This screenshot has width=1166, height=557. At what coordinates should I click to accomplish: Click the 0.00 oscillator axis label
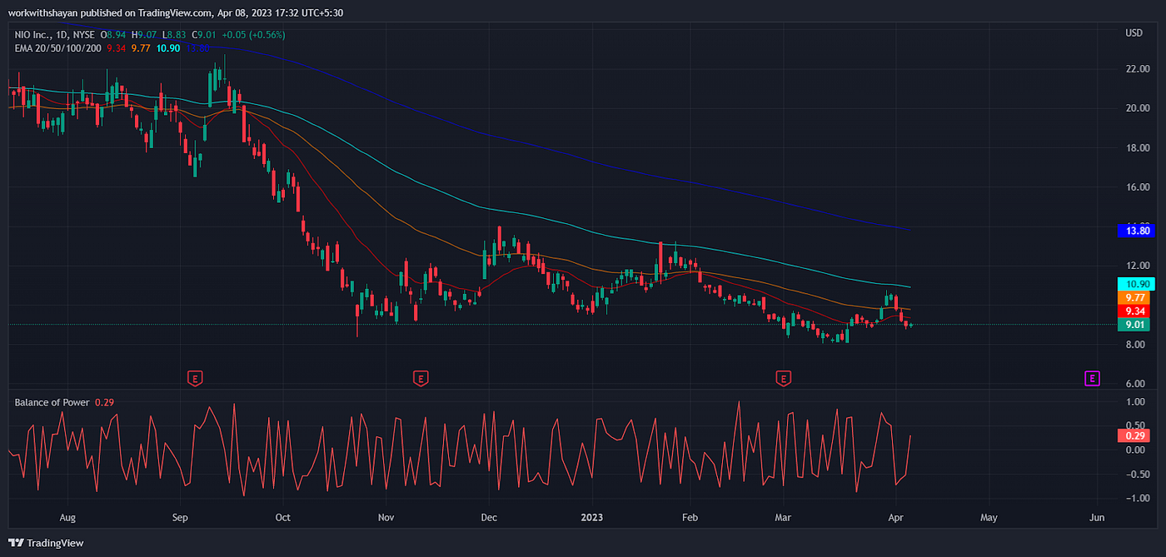(x=1134, y=450)
